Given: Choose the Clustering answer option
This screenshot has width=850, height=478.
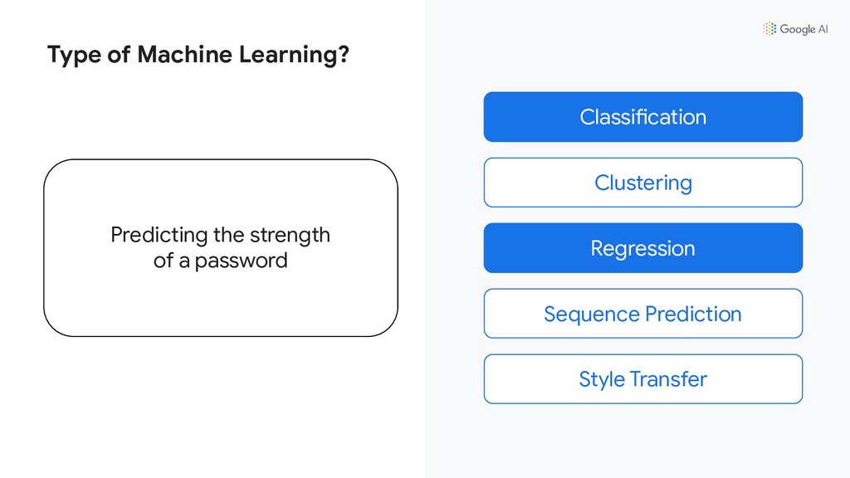Looking at the screenshot, I should click(643, 183).
